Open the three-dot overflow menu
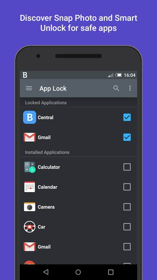157x280 pixels. click(130, 88)
